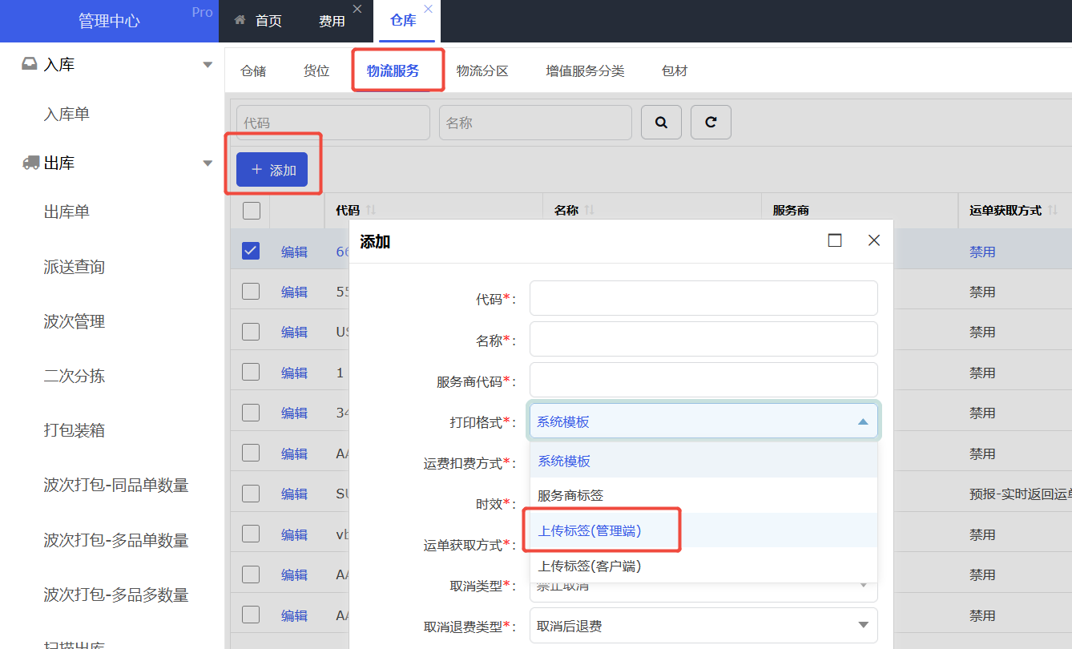Open the 打印格式 dropdown
1072x649 pixels.
(703, 421)
